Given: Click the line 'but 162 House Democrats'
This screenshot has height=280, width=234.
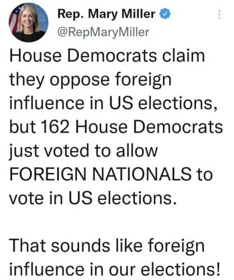Looking at the screenshot, I should click(116, 127).
